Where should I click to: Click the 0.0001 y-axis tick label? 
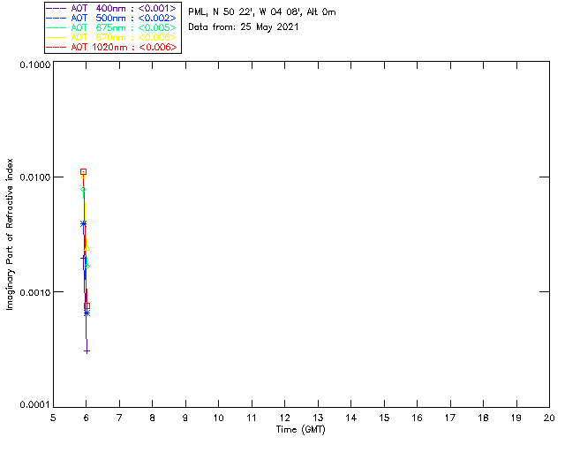tap(35, 405)
